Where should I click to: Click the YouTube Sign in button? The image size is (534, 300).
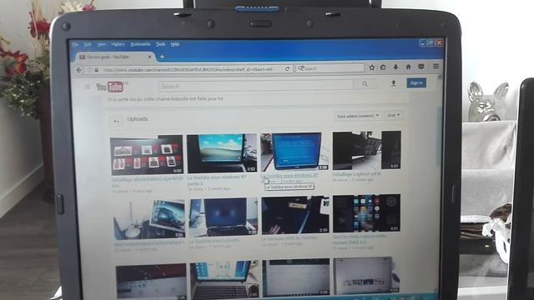point(416,82)
